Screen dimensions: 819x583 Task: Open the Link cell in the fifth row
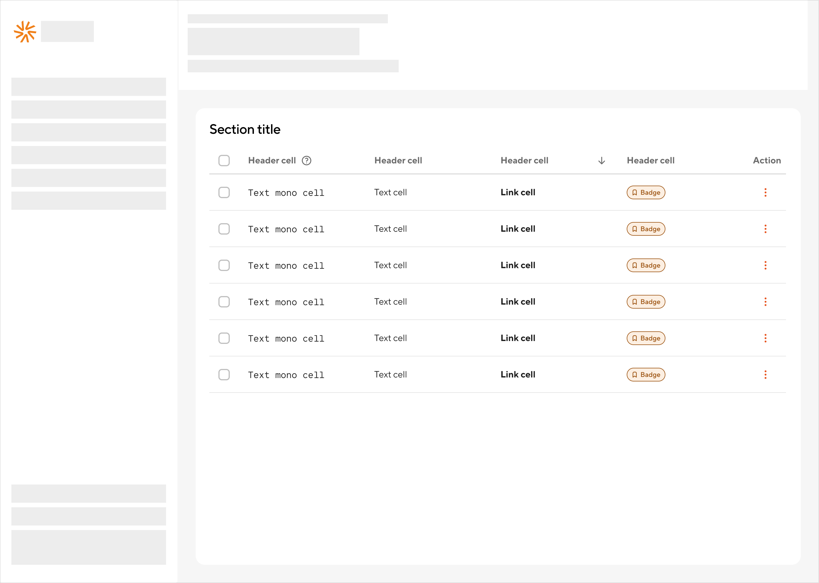coord(518,338)
